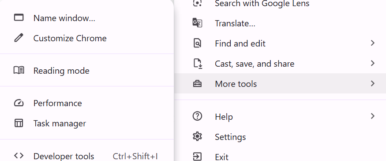Expand the Find and edit submenu arrow
The image size is (386, 161).
coord(372,43)
